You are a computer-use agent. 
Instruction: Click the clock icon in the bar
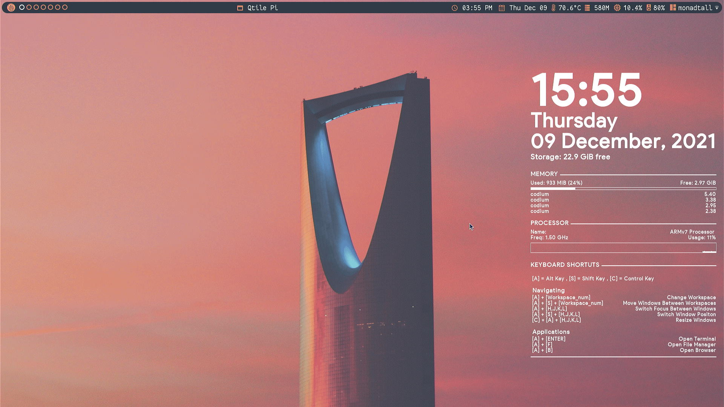[x=455, y=8]
